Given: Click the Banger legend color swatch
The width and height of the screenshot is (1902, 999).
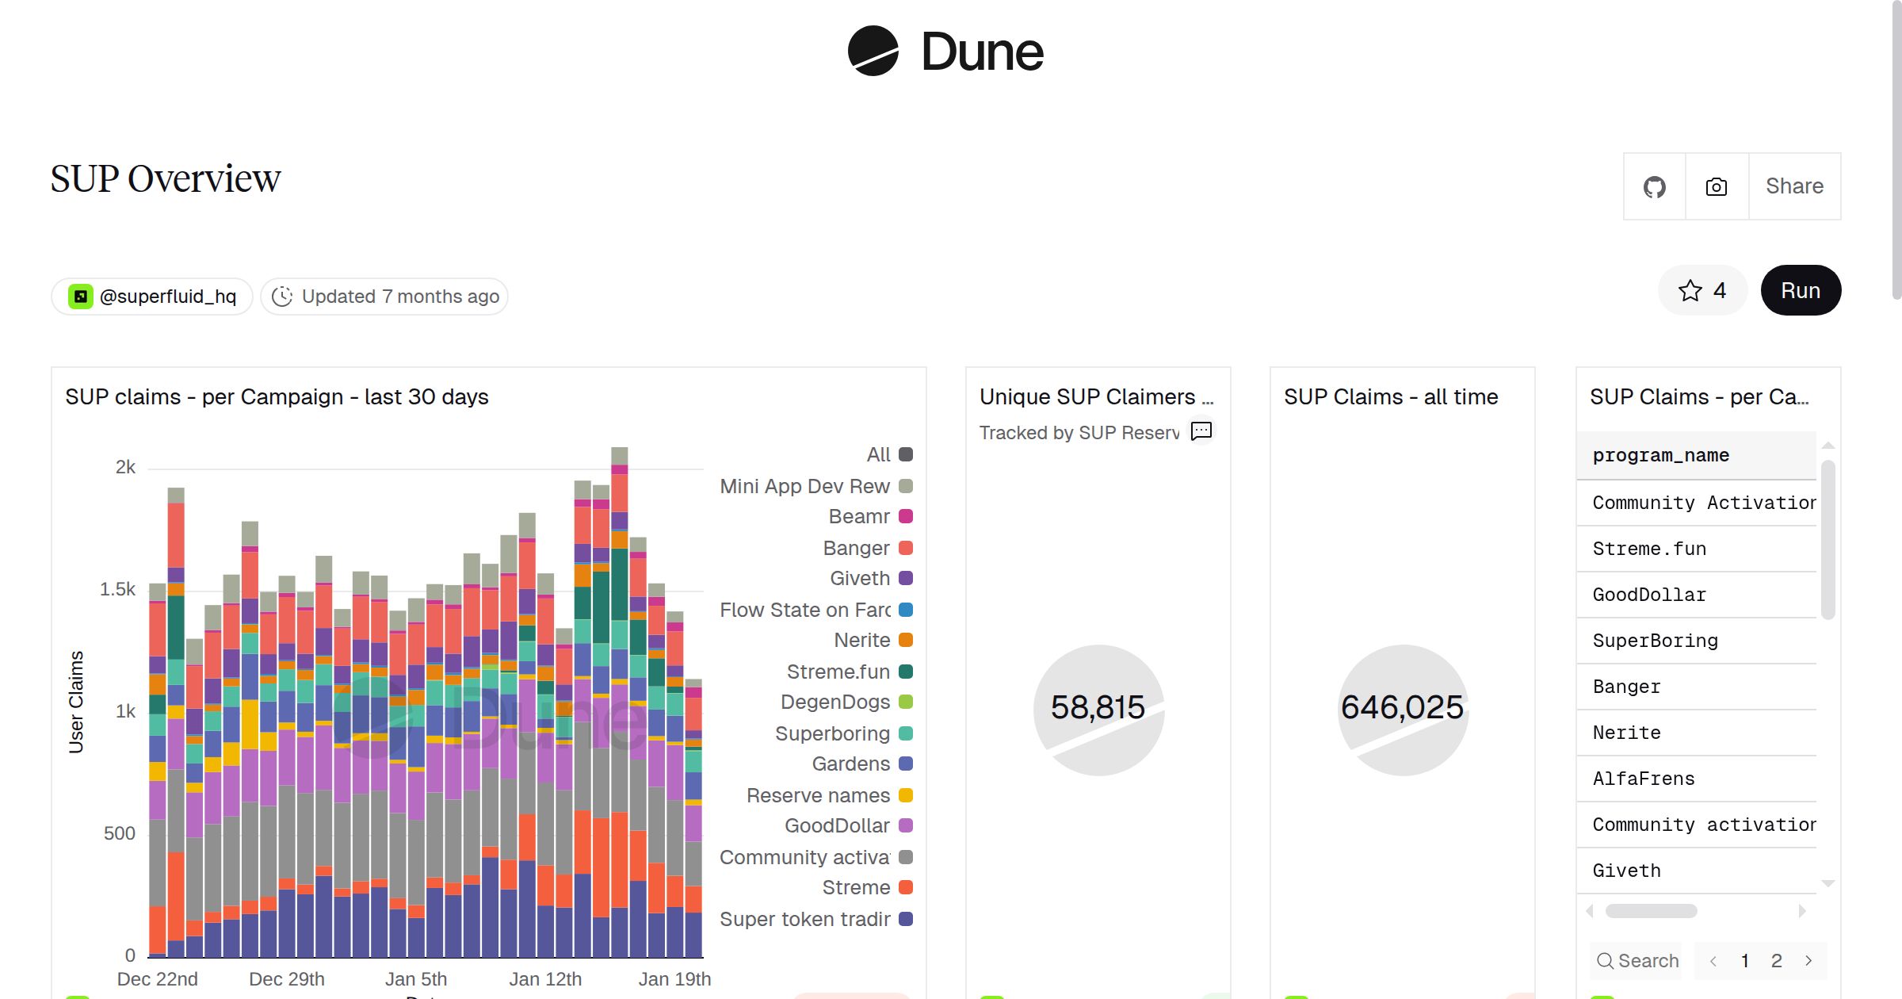Looking at the screenshot, I should click(x=906, y=548).
